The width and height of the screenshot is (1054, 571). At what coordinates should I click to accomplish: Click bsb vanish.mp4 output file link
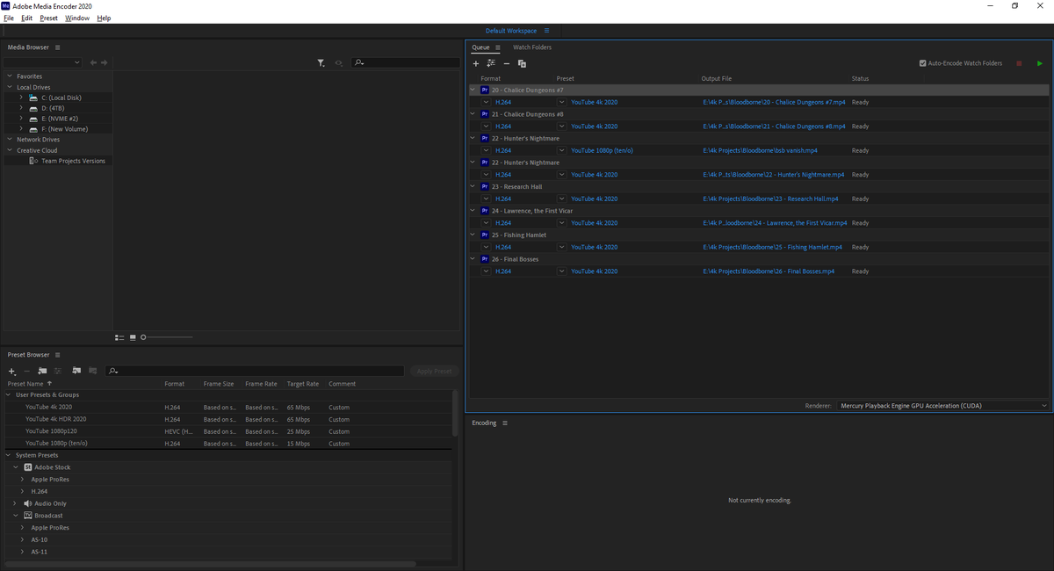click(x=761, y=150)
